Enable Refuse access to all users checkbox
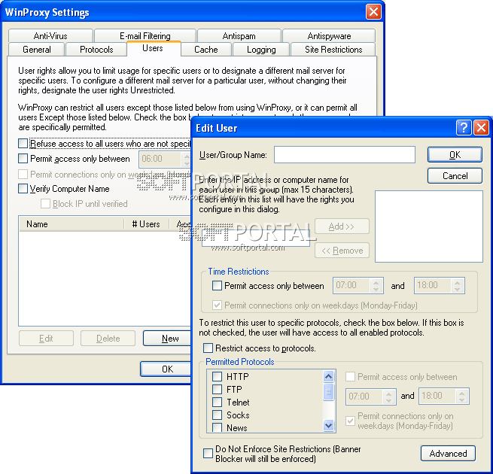The width and height of the screenshot is (493, 474). point(23,144)
